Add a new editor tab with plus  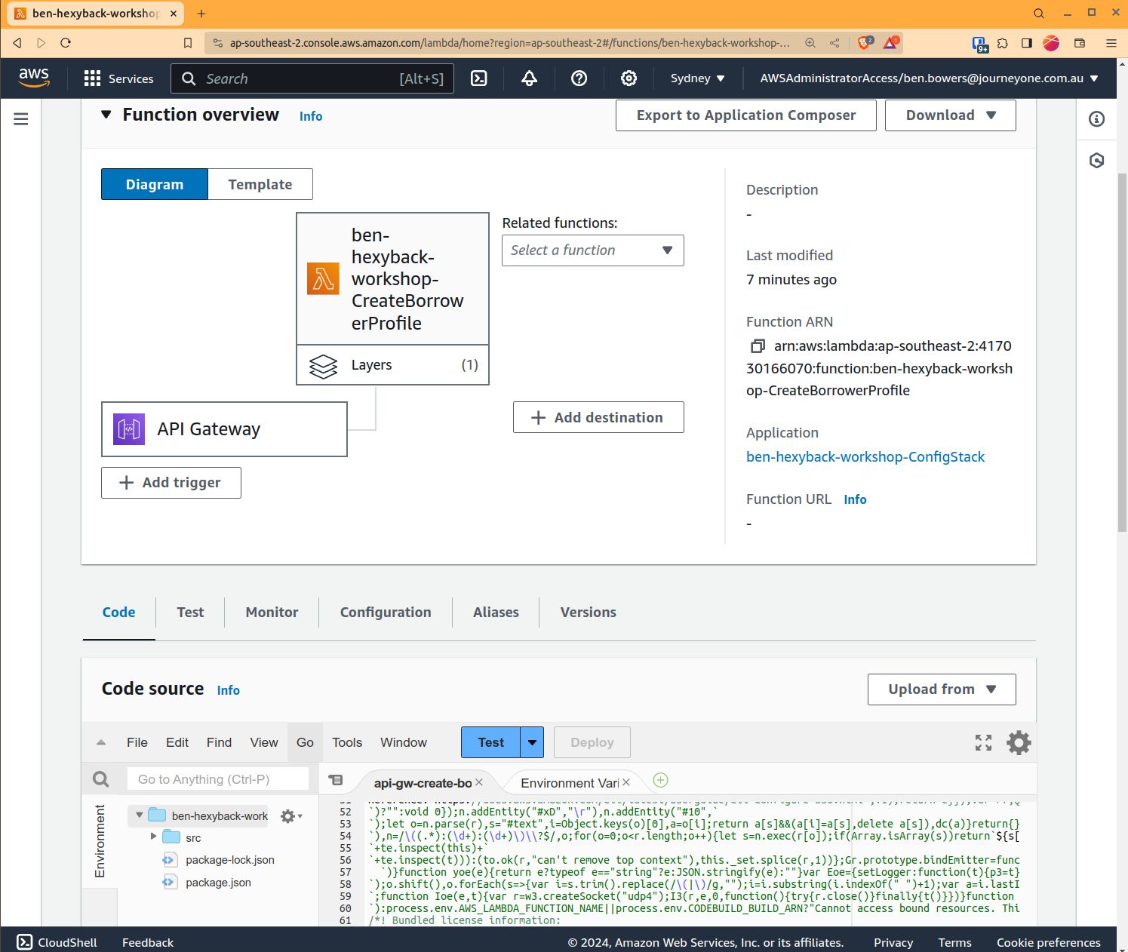(x=661, y=780)
